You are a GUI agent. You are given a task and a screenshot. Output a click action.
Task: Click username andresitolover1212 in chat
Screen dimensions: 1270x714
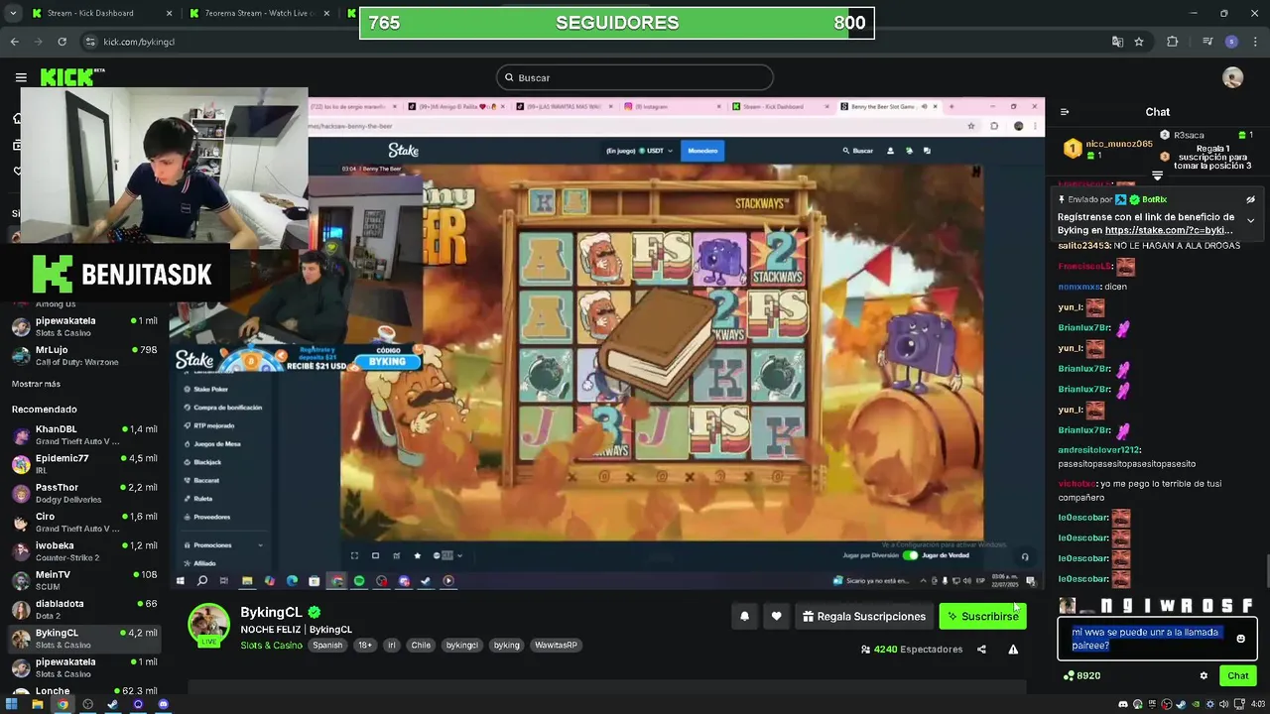click(x=1098, y=450)
